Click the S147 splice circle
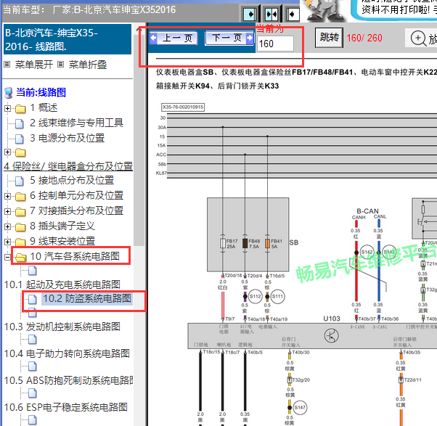This screenshot has width=437, height=426. click(x=300, y=408)
